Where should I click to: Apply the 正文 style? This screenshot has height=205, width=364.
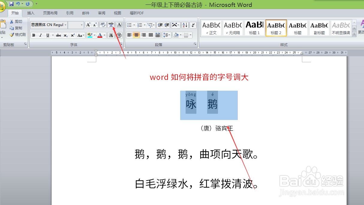(211, 28)
